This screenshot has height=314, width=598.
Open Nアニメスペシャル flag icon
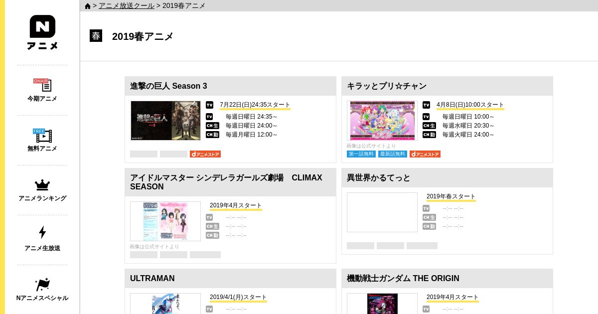[x=42, y=284]
